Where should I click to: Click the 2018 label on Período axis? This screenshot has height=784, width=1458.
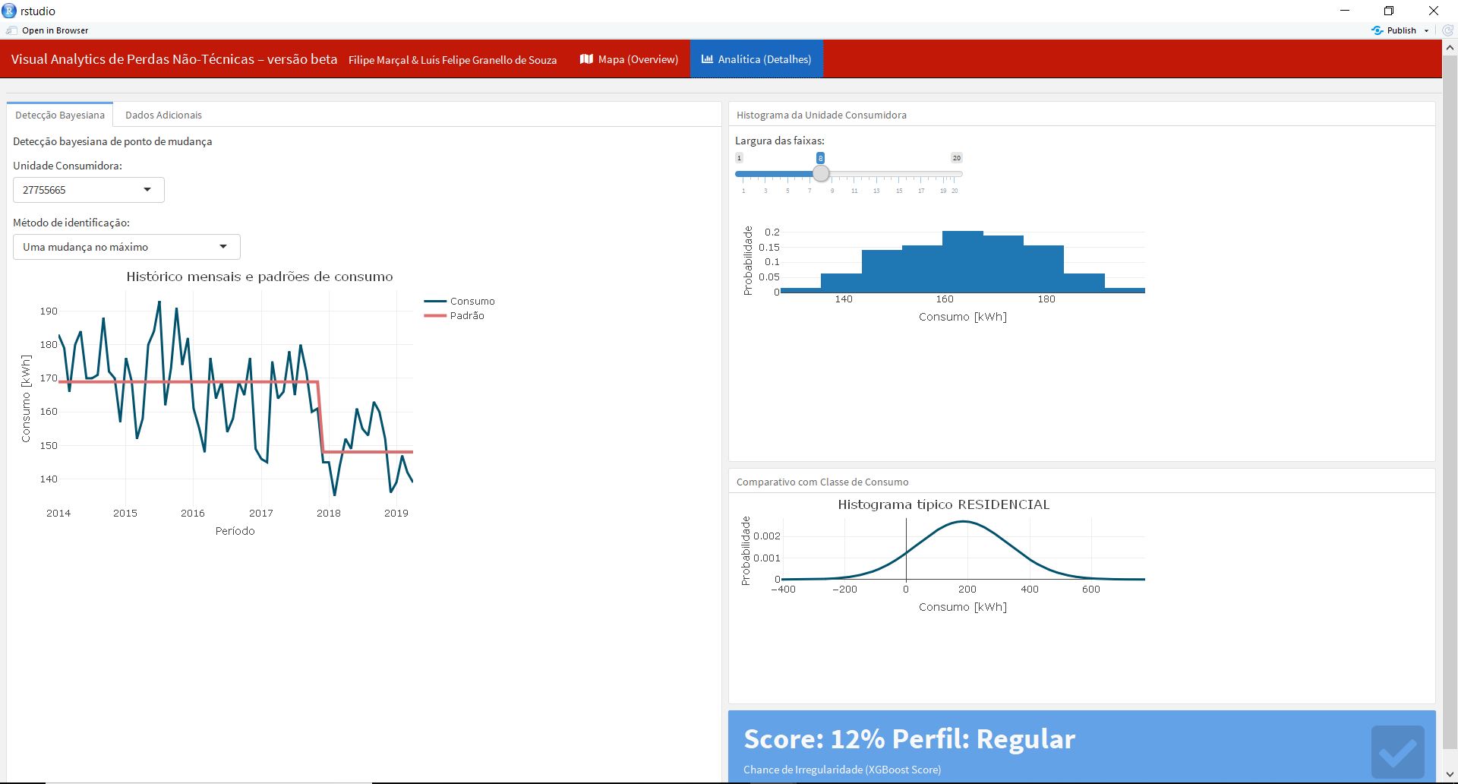tap(329, 514)
